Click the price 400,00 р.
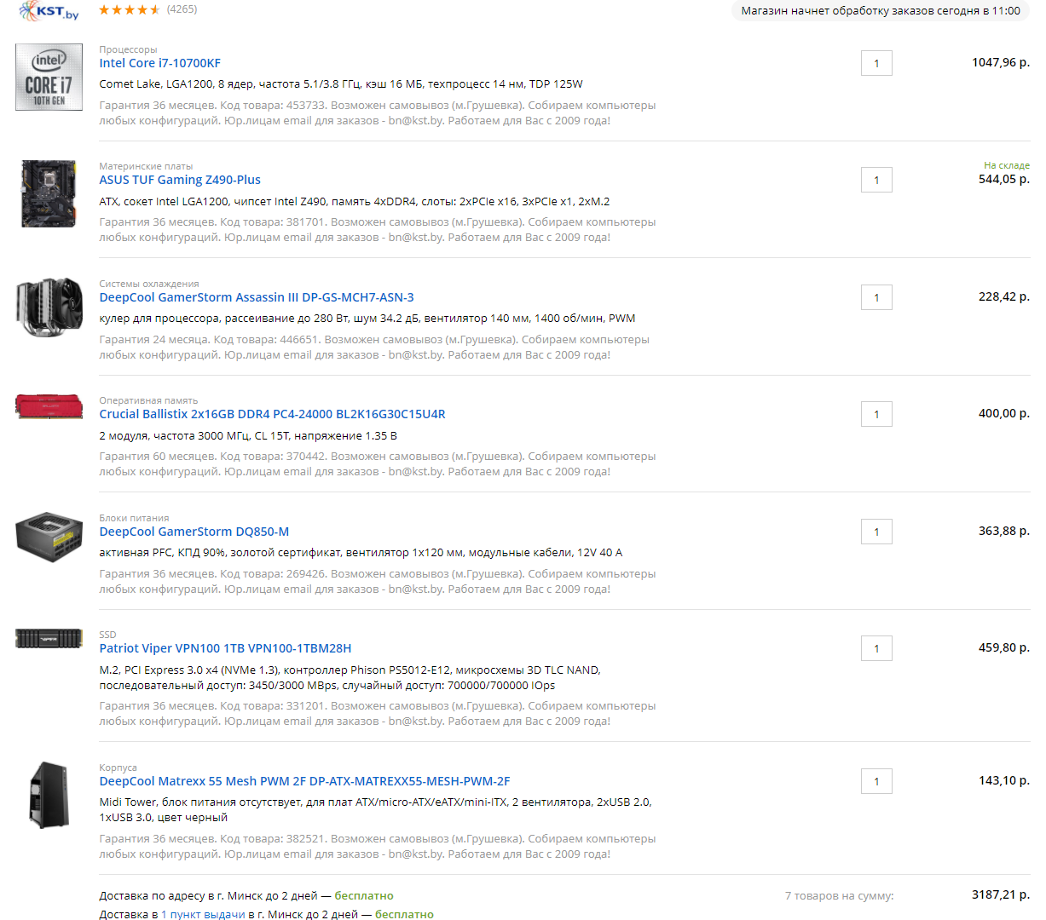Viewport: 1046px width, 920px height. [1004, 413]
